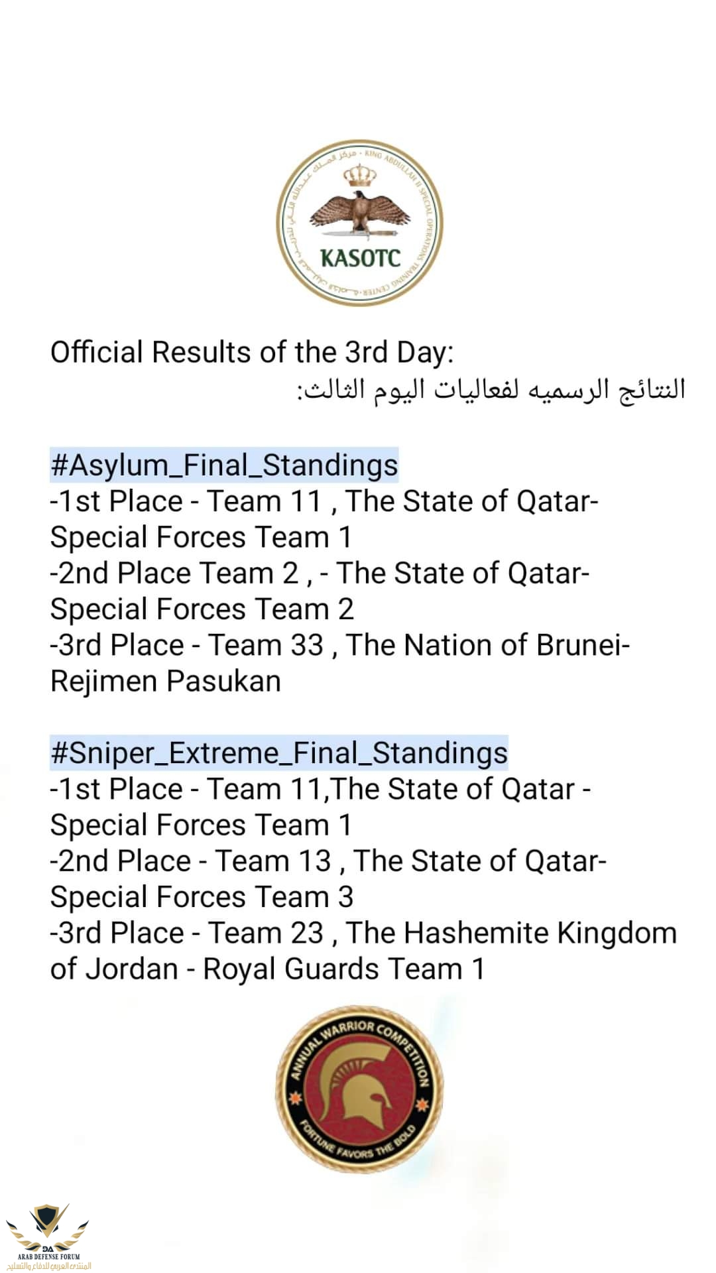Click 3rd Place Team 23 Jordan line
Screen dimensions: 716x1273
(x=363, y=933)
